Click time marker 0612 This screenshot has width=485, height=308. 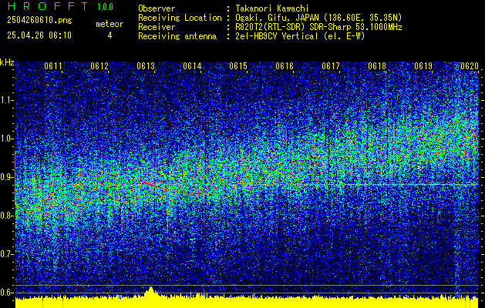pos(99,66)
